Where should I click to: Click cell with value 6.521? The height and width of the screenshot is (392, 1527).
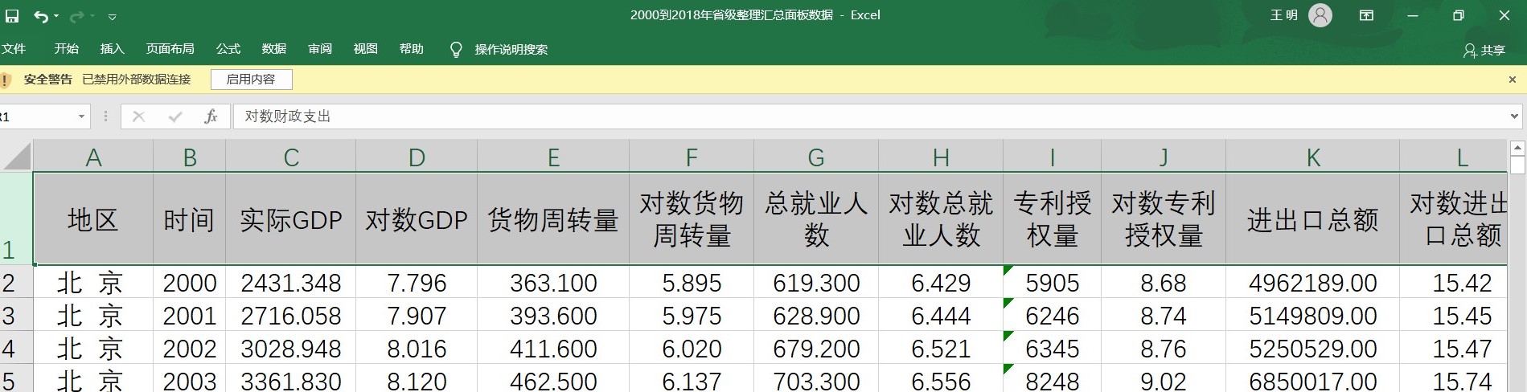point(941,349)
